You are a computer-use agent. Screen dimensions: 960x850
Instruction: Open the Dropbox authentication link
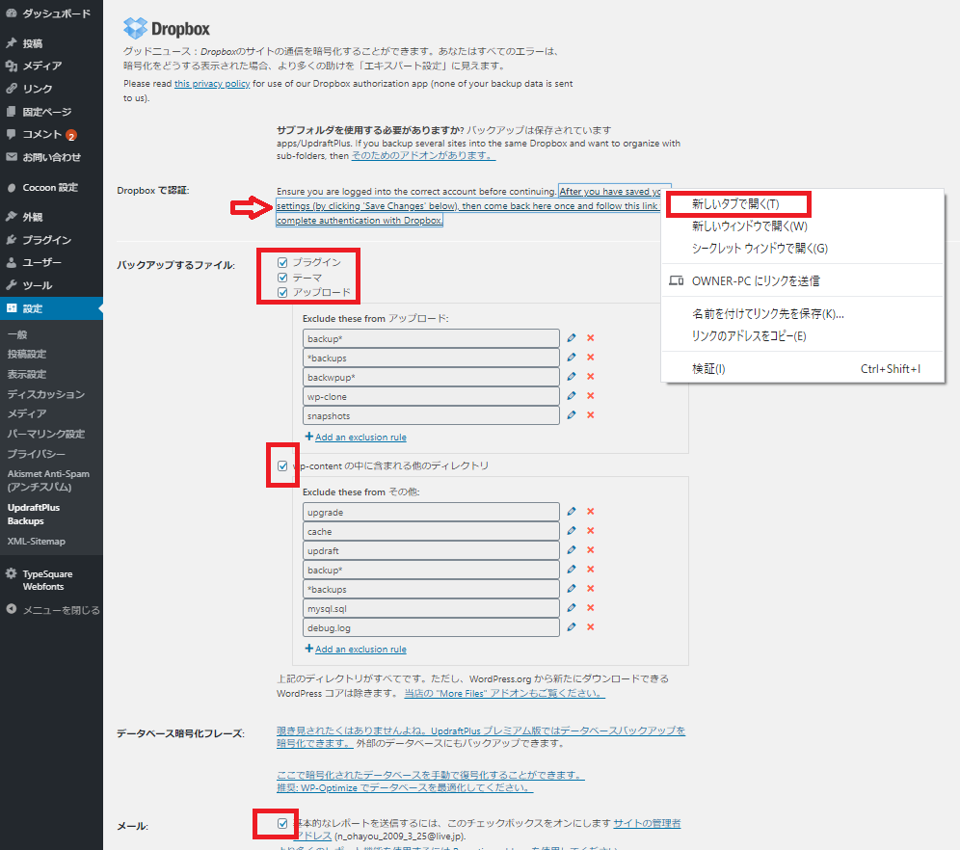(x=467, y=206)
